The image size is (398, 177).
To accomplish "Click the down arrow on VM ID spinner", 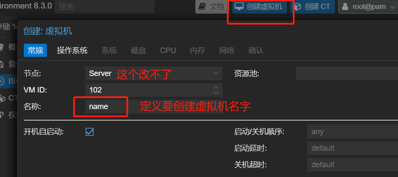I will (x=216, y=93).
